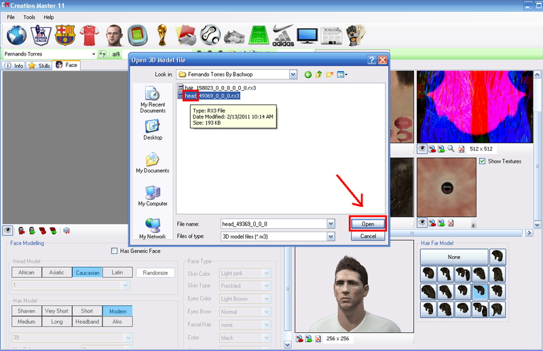Go up one folder level in dialog
The image size is (543, 351).
pyautogui.click(x=318, y=75)
